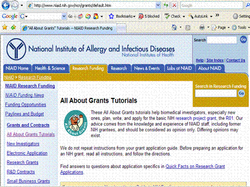Screen dimensions: 250x187
Task: Open Quick Facts on Research Grant link
Action: [x=195, y=167]
